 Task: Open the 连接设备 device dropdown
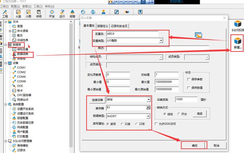pos(148,100)
